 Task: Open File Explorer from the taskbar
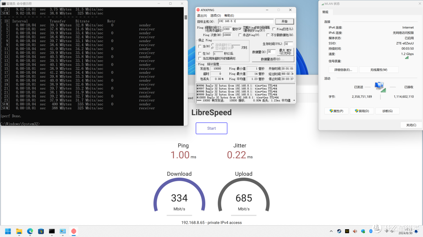click(x=19, y=231)
